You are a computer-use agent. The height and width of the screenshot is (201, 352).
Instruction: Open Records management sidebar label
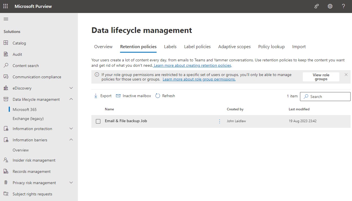point(31,171)
